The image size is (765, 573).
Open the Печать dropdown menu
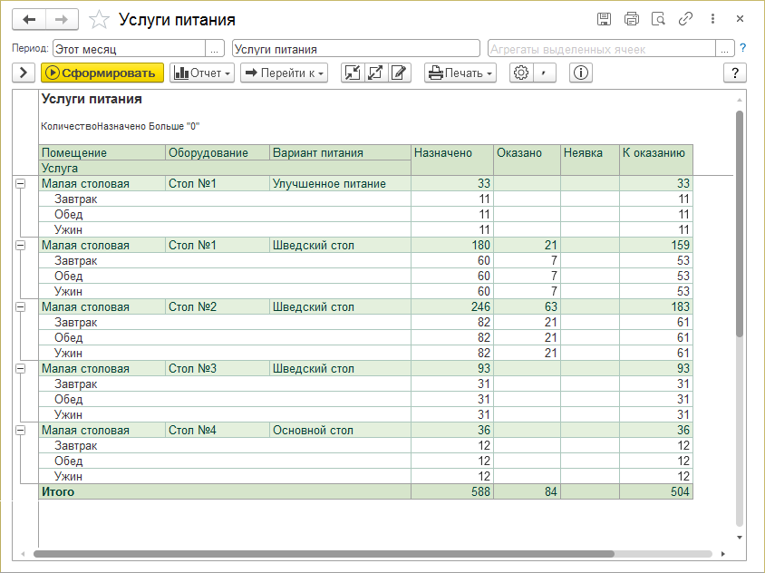(460, 73)
